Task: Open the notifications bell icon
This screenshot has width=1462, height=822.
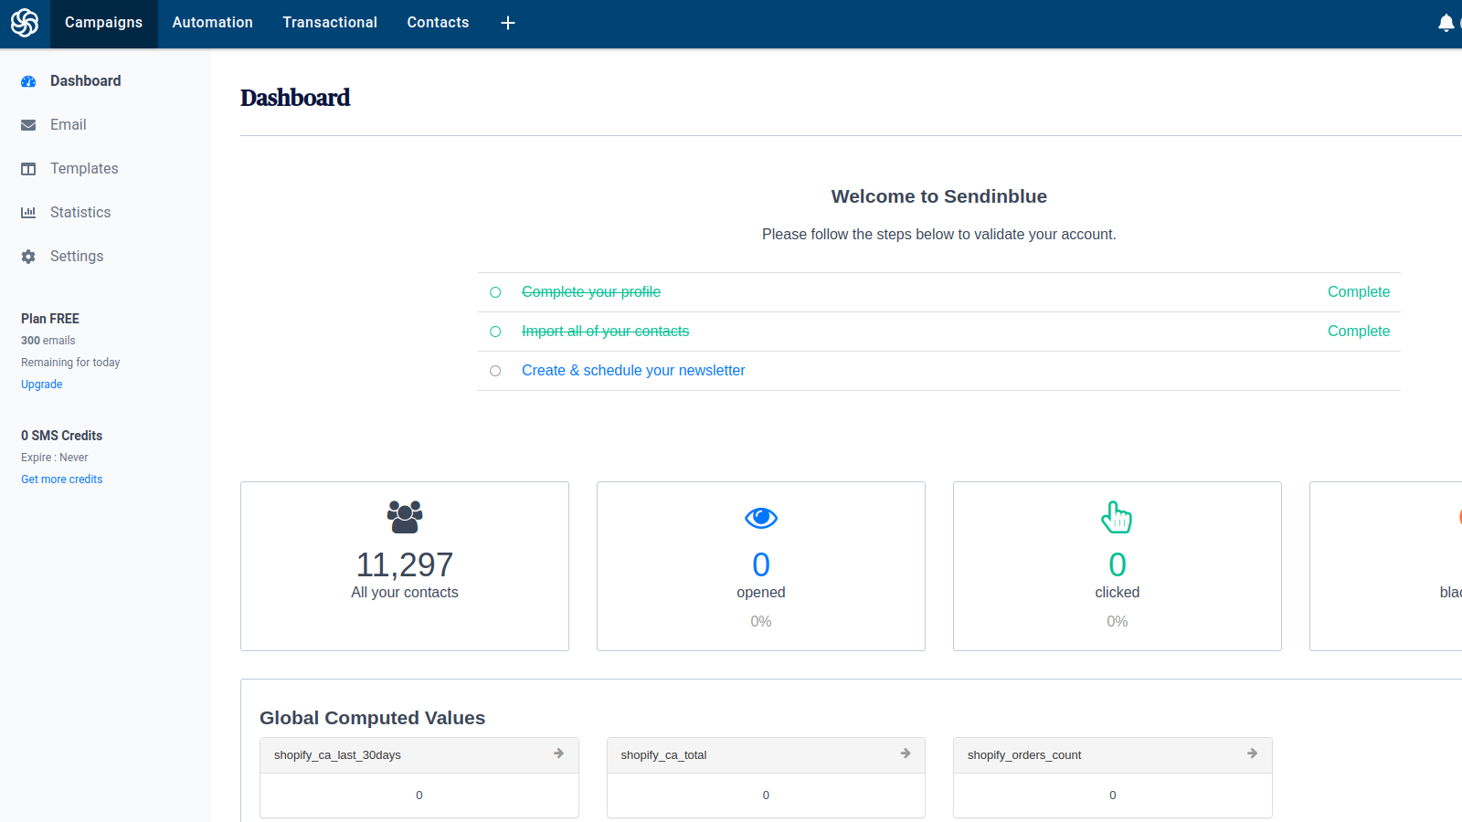Action: (x=1446, y=23)
